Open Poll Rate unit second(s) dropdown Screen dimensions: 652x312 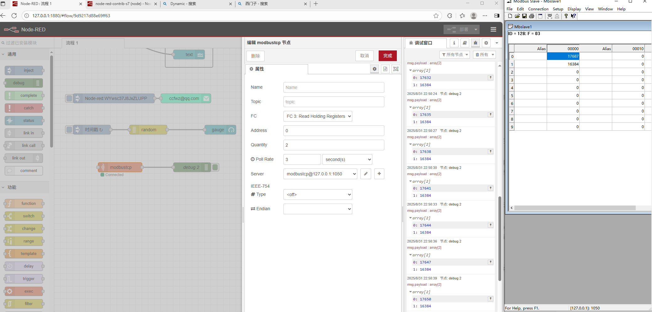click(x=347, y=159)
